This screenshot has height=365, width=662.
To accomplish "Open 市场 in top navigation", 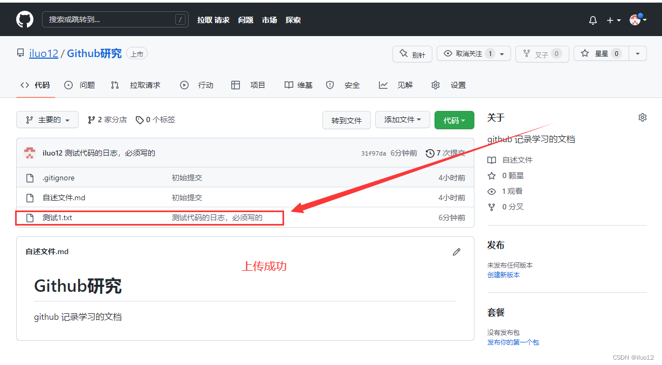I will (x=270, y=20).
